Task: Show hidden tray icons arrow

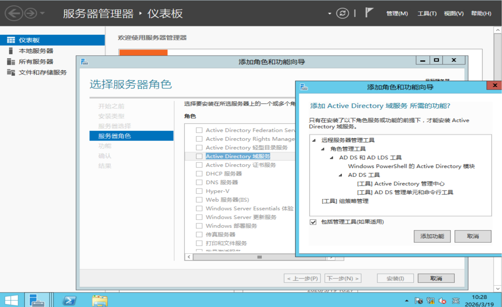Action: pos(407,301)
